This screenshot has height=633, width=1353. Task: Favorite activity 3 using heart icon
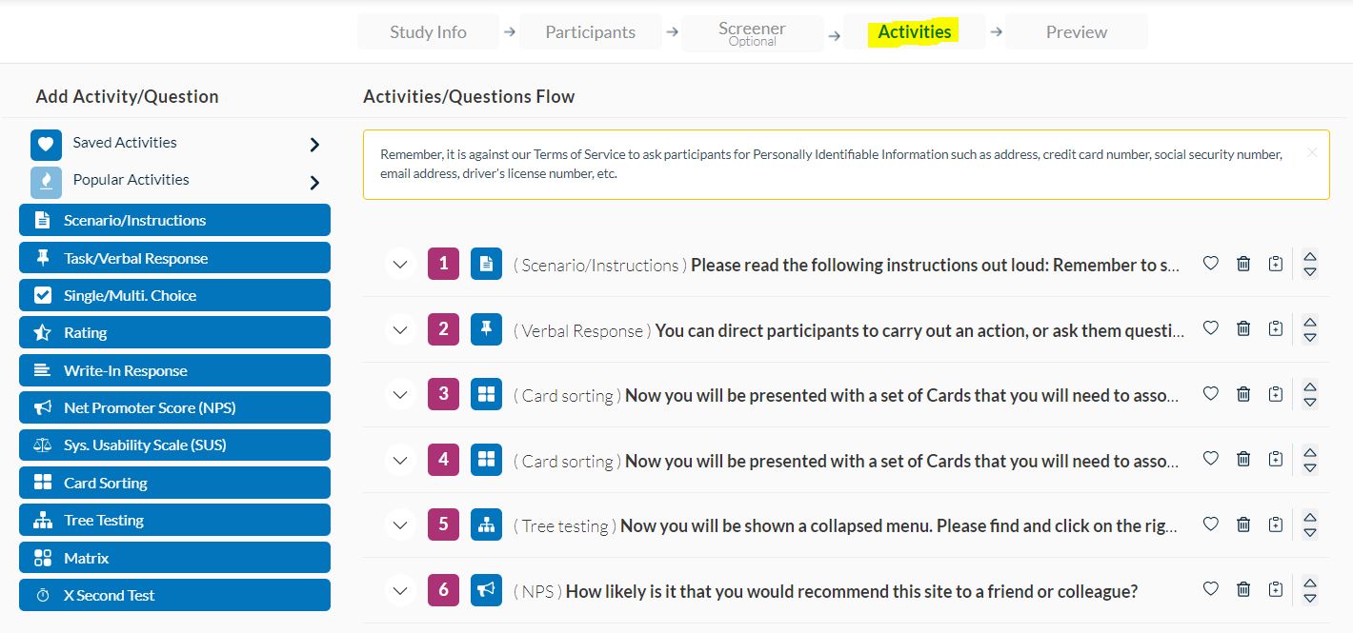[1211, 393]
